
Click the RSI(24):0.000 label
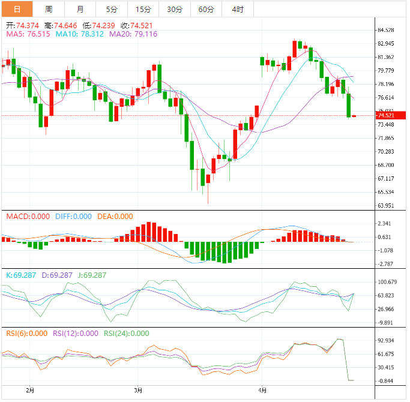pyautogui.click(x=127, y=334)
